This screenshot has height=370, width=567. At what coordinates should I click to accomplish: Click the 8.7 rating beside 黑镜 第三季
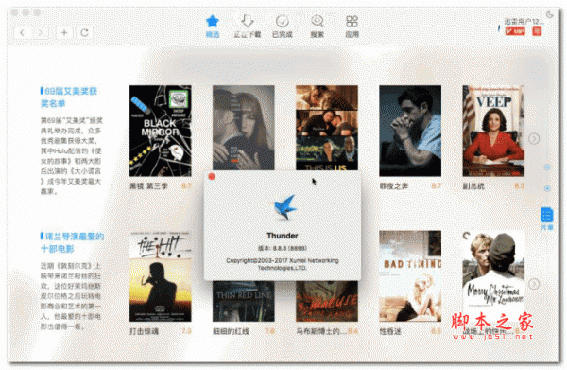click(186, 186)
